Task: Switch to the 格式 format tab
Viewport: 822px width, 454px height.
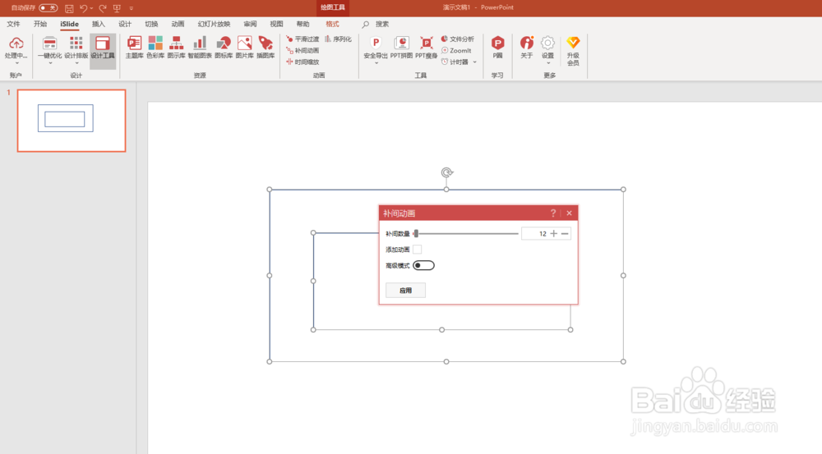Action: (332, 24)
